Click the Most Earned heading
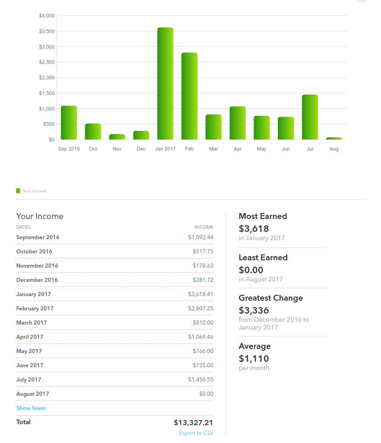The image size is (381, 443). [263, 216]
